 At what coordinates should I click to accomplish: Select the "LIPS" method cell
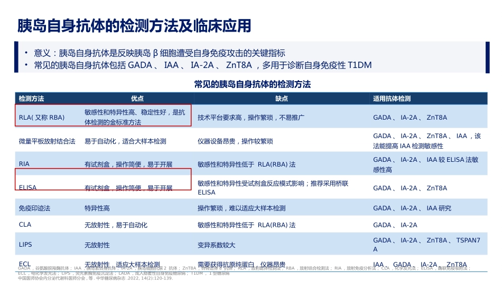pyautogui.click(x=25, y=245)
